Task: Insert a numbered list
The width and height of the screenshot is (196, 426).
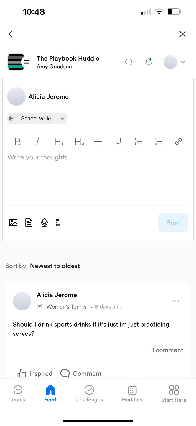Action: (159, 142)
